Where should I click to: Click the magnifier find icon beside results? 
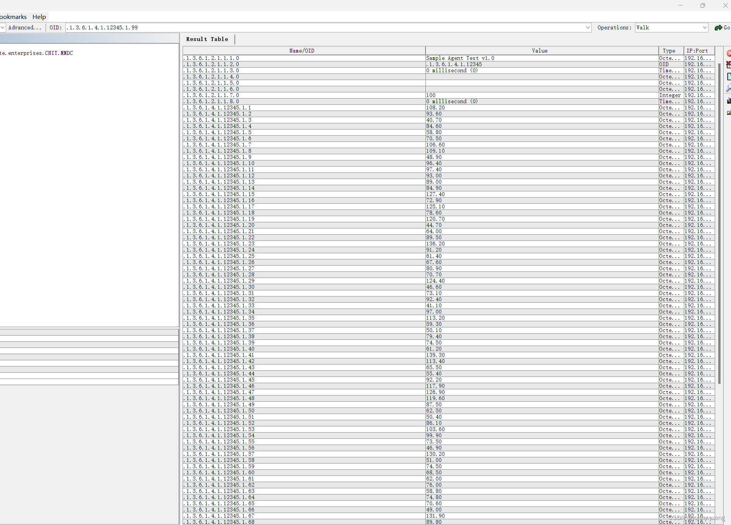pos(729,89)
